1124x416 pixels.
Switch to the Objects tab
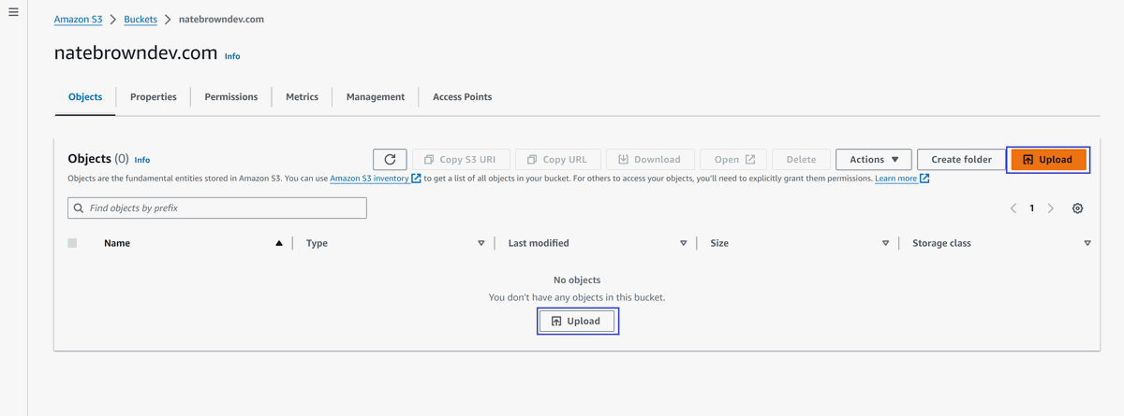(85, 97)
